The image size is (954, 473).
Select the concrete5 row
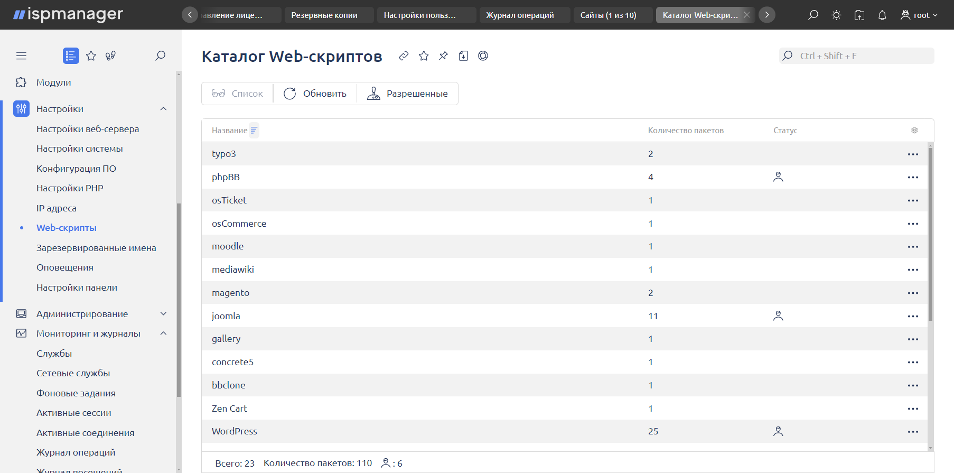pos(564,362)
